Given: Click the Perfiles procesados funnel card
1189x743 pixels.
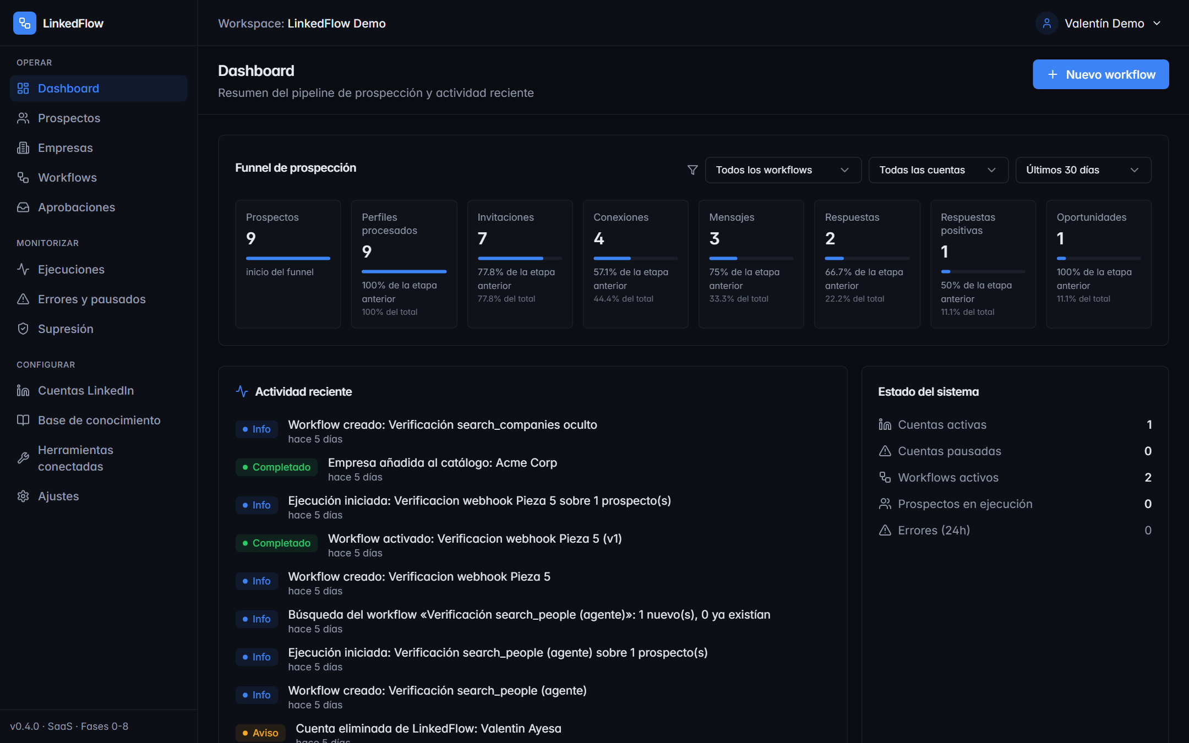Looking at the screenshot, I should (x=403, y=264).
